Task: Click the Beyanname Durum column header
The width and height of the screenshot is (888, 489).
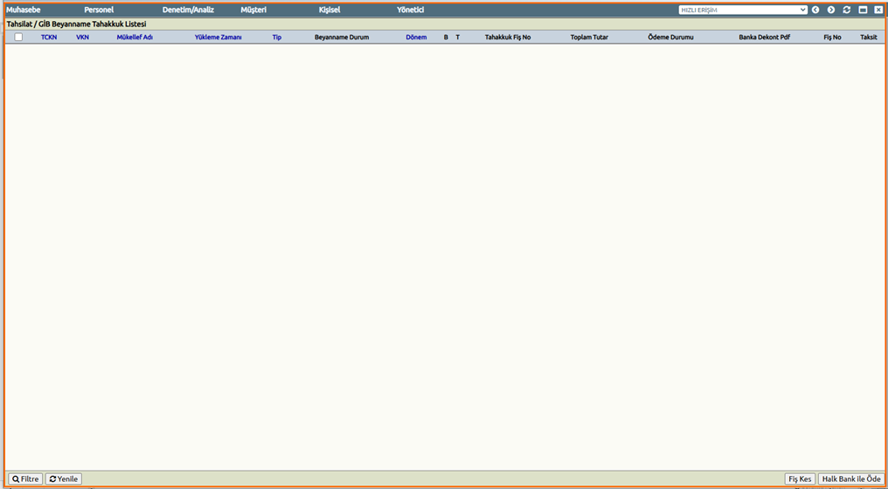Action: coord(342,37)
